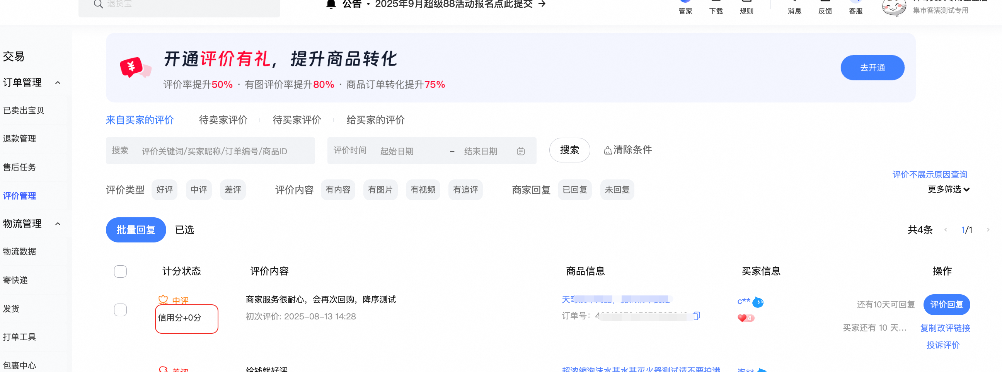1002x372 pixels.
Task: Click the red heart level badge
Action: click(x=746, y=318)
